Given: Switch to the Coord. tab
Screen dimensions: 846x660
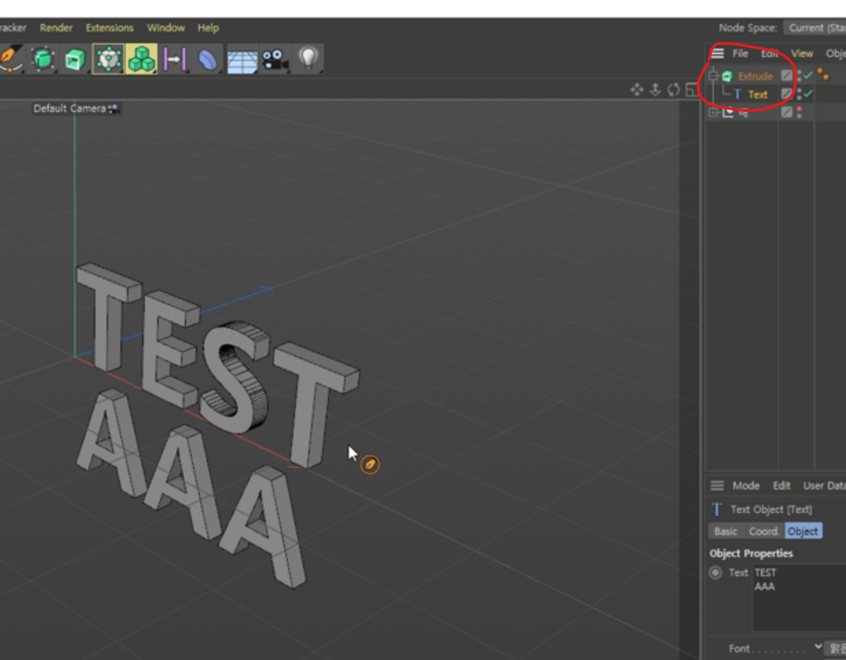Looking at the screenshot, I should 764,531.
